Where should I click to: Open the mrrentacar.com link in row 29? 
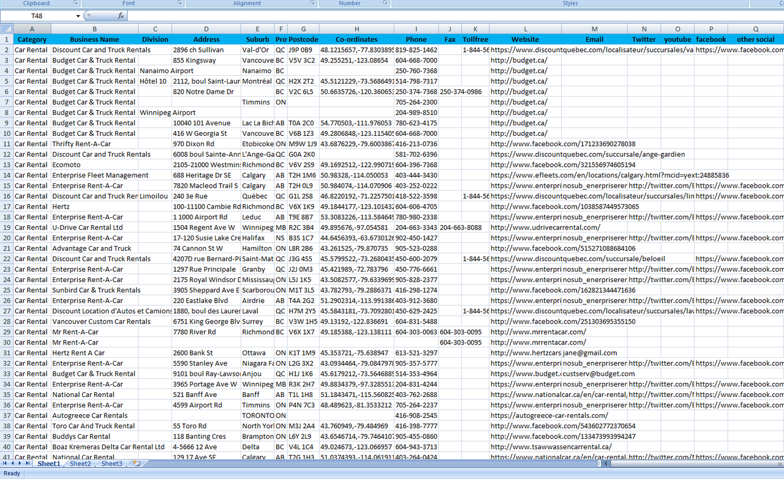point(538,332)
